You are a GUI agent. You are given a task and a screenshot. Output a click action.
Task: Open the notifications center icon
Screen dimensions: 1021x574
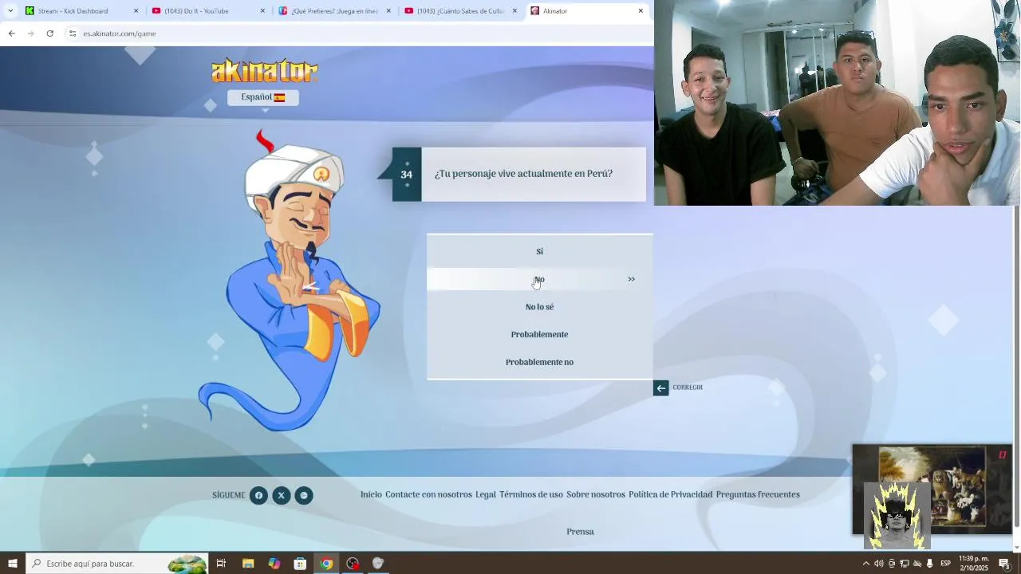click(x=1004, y=564)
